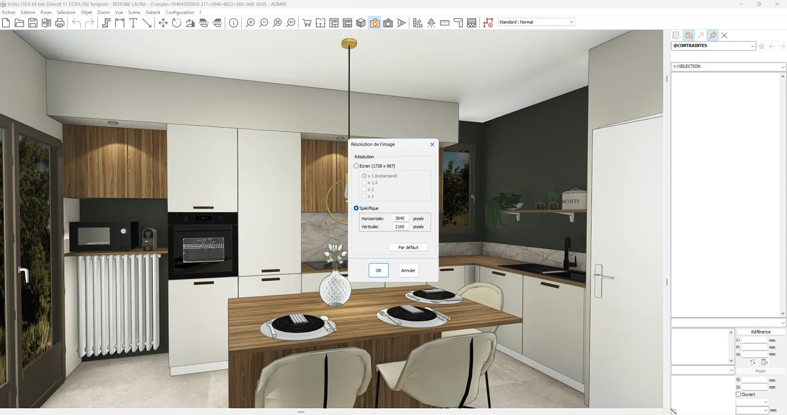Choose the x 1 (instantané) option
787x415 pixels.
(364, 176)
